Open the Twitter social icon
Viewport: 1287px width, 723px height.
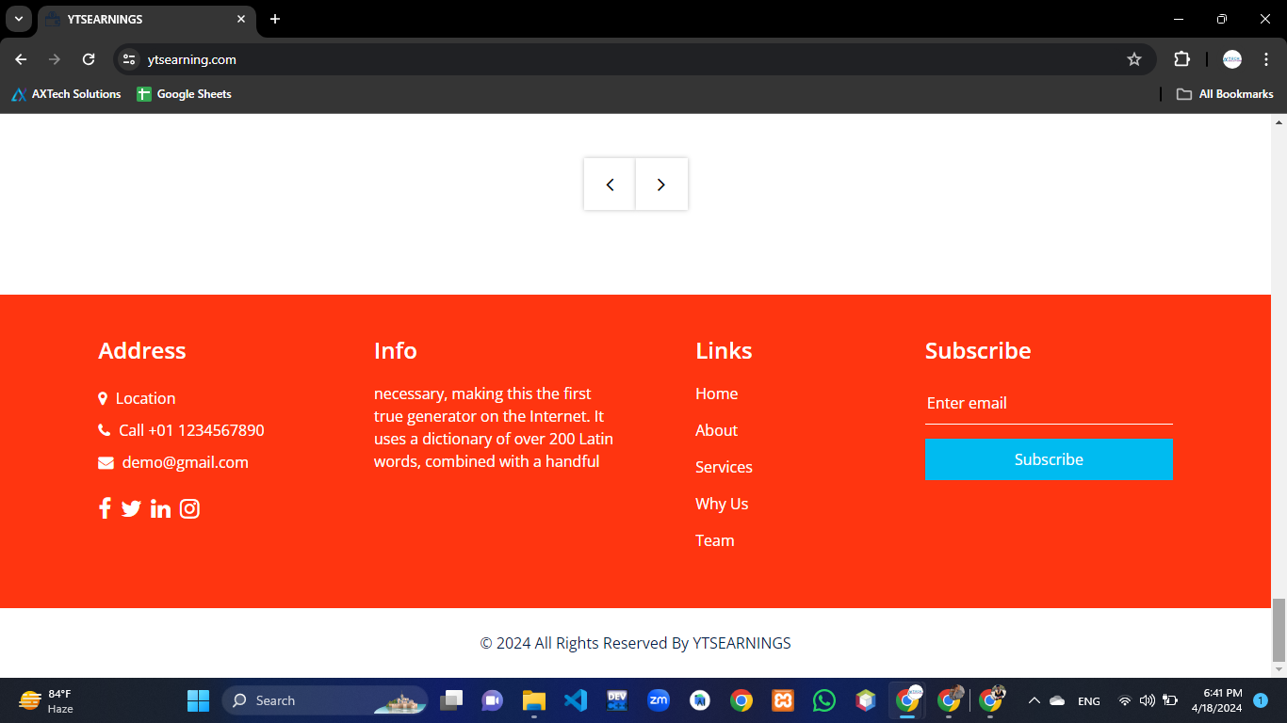[131, 508]
